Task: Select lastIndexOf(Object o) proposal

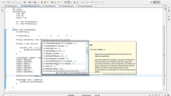Action: coord(64,56)
